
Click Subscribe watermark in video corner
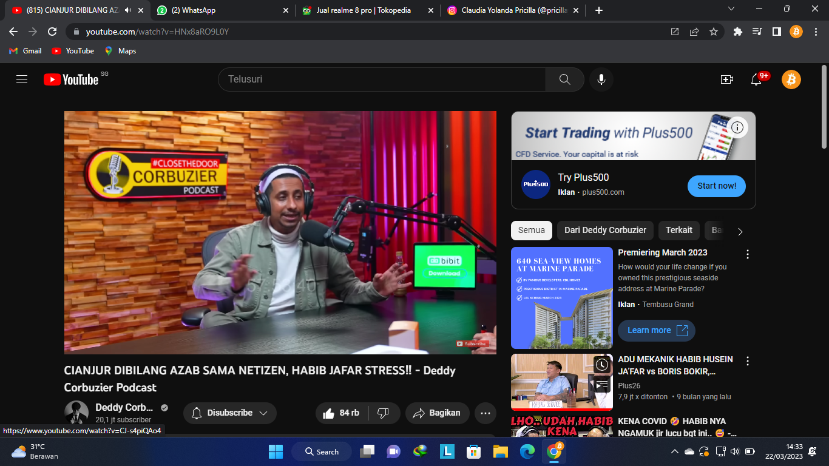[472, 344]
